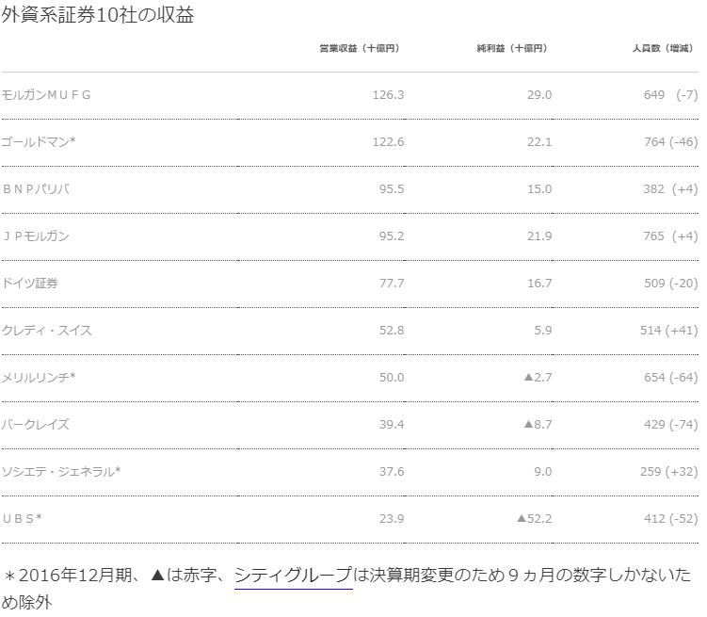Click the 412 (-52) headcount cell
Viewport: 707px width, 617px height.
tap(670, 519)
